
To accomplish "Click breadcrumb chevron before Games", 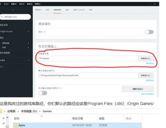I will click(x=40, y=111).
